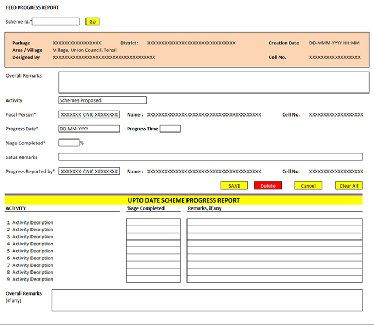Select the Activity Description row 3 label

click(33, 237)
